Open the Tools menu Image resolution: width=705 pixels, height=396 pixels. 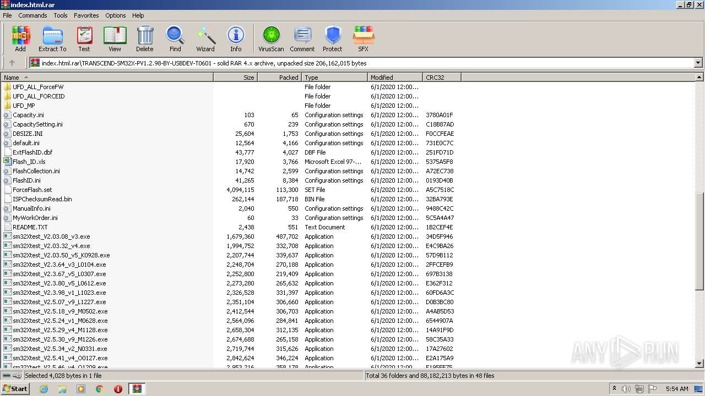[x=61, y=15]
